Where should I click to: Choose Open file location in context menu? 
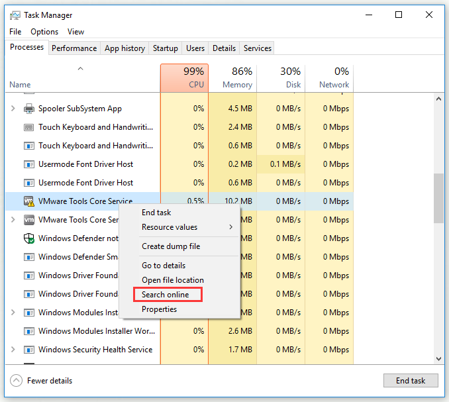point(173,280)
